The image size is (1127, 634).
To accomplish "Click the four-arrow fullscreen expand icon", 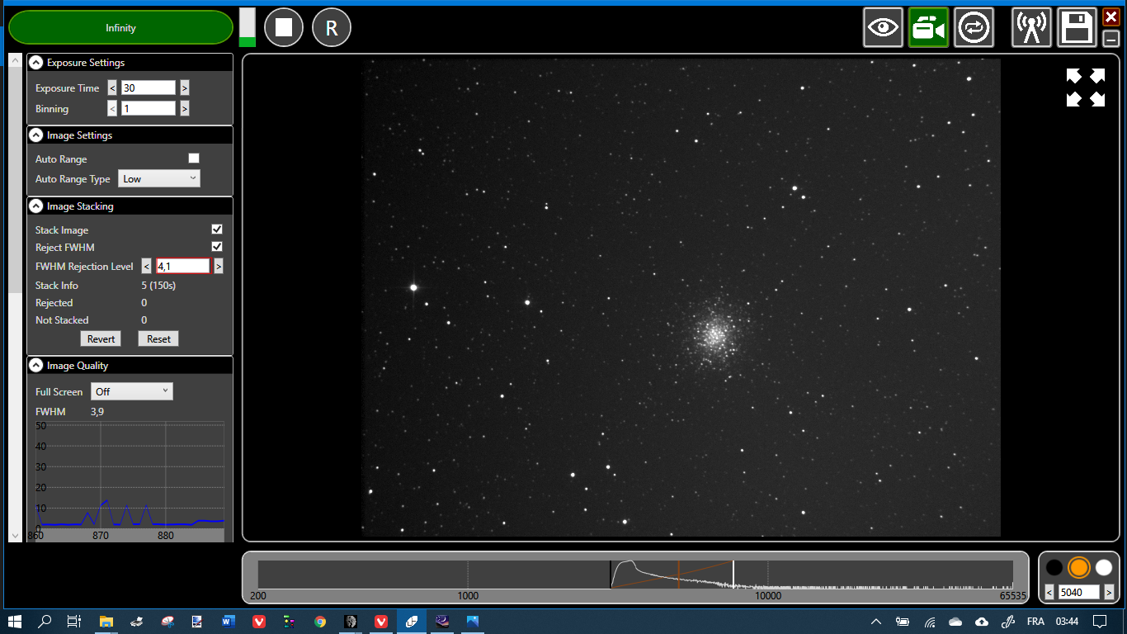I will (1086, 88).
